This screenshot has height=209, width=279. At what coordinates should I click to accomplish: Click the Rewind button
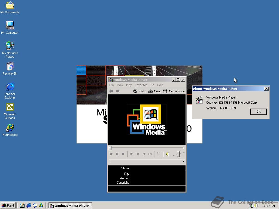pos(138,154)
